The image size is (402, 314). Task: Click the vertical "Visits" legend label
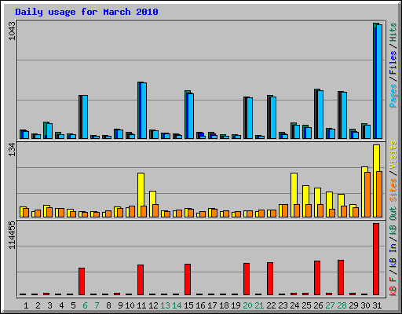pos(393,155)
